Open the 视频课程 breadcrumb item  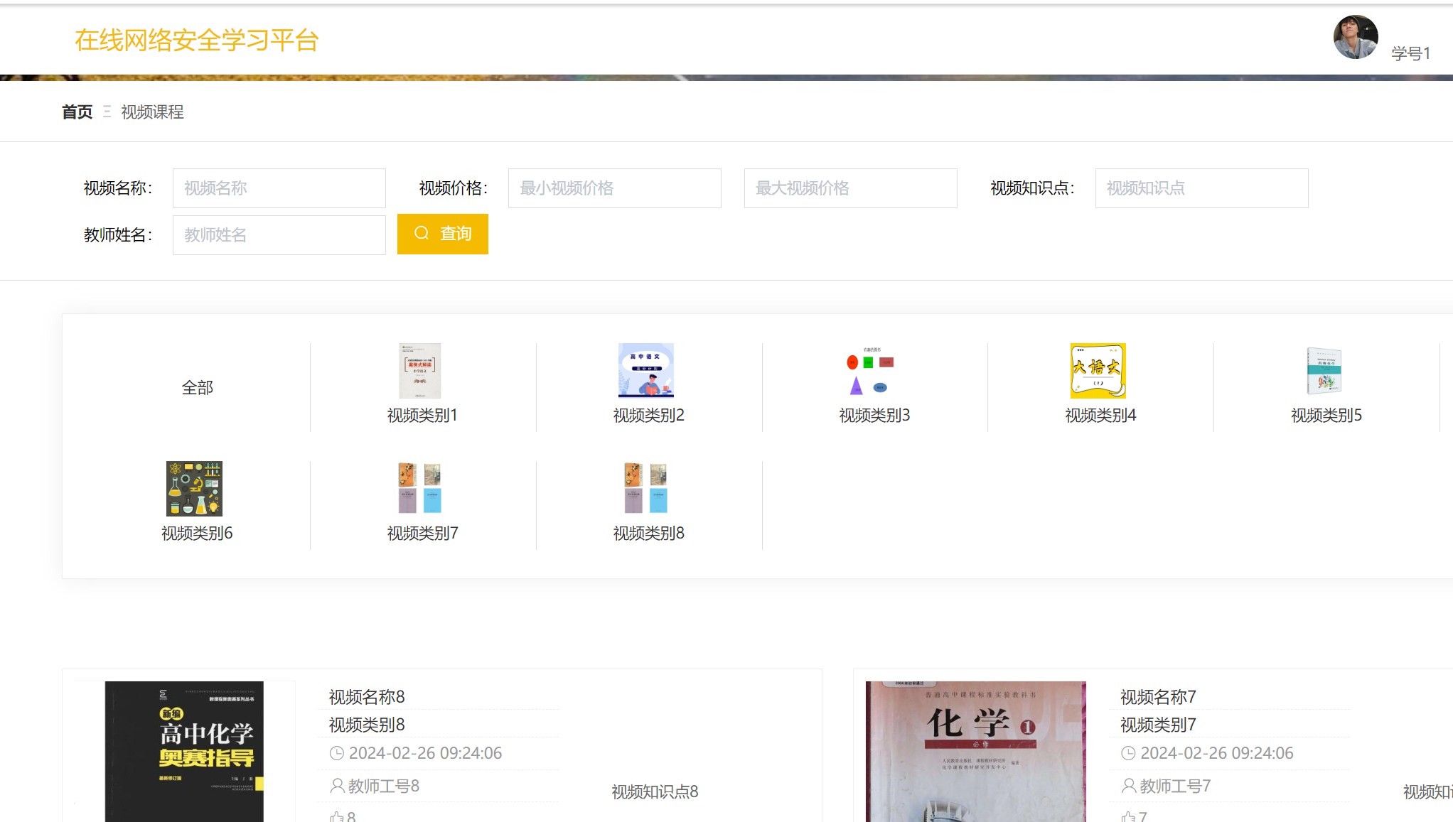151,112
